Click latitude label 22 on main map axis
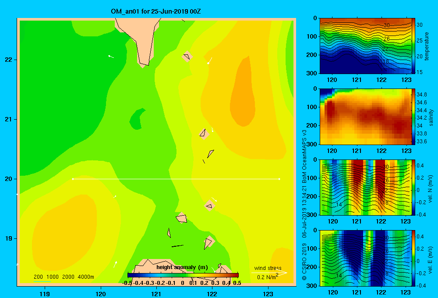The height and width of the screenshot is (298, 438). (9, 60)
